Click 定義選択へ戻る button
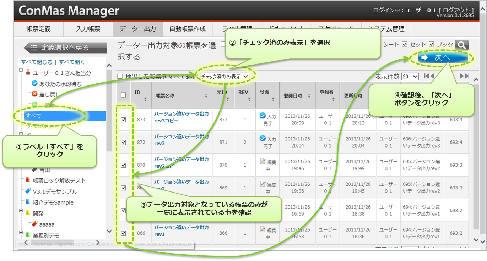487x261 pixels. 65,48
